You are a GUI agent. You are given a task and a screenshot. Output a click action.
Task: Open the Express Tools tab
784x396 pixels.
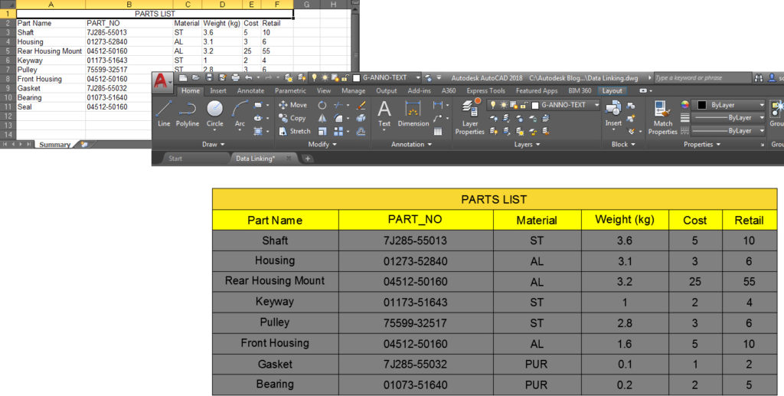point(485,91)
